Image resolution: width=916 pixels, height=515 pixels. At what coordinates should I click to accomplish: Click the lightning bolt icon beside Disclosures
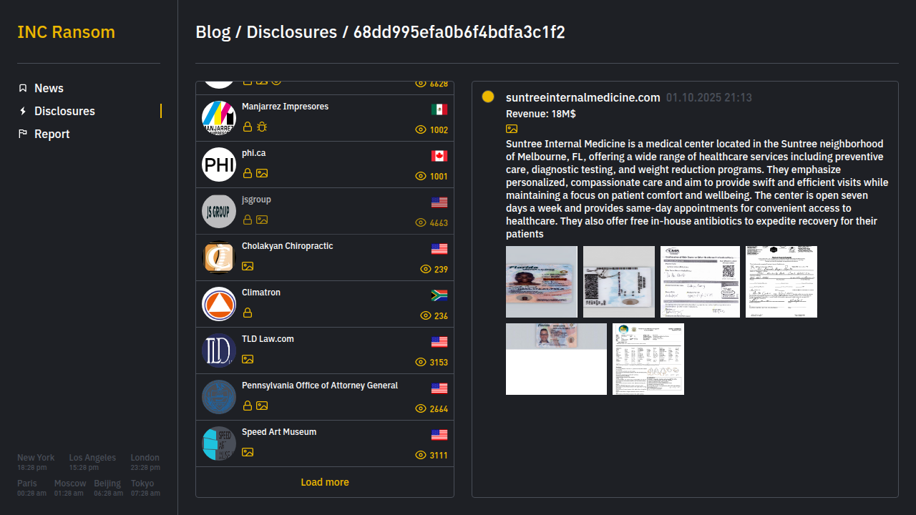tap(23, 111)
